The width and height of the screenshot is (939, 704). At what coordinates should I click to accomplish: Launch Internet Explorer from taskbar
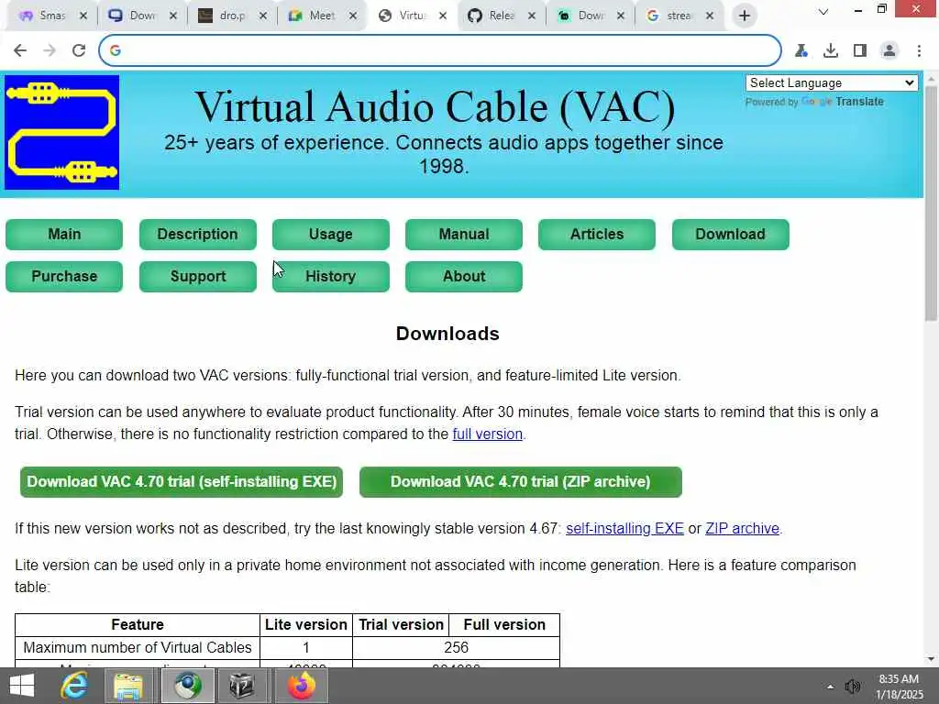75,686
